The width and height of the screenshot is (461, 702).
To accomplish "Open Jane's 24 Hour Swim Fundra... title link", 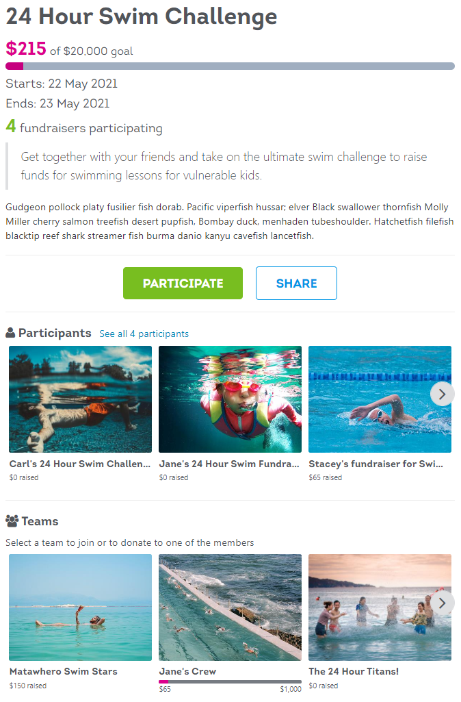I will click(229, 464).
